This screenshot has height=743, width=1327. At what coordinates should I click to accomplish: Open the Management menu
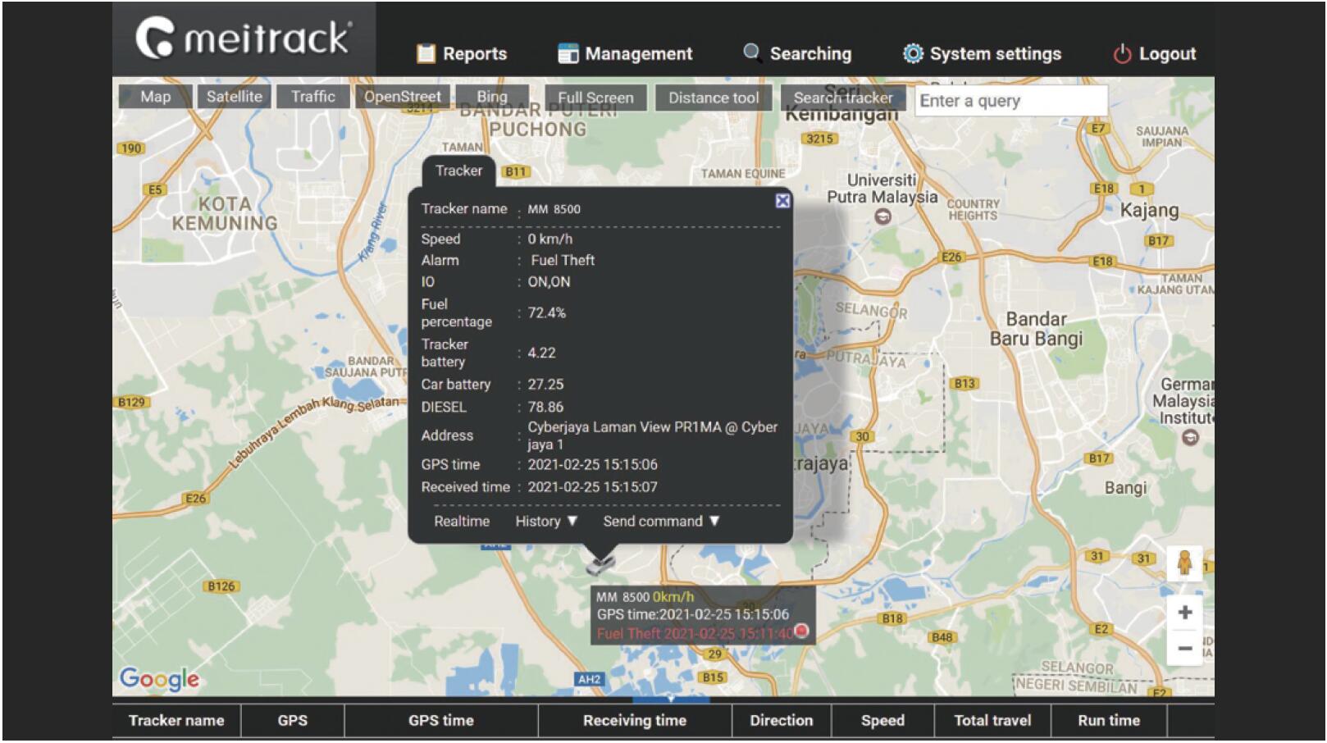pyautogui.click(x=625, y=54)
